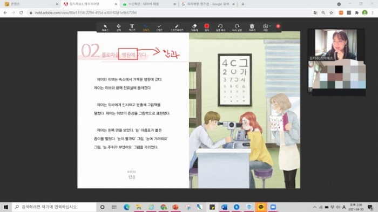This screenshot has height=212, width=378.
Task: Open a new browser tab
Action: 243,4
